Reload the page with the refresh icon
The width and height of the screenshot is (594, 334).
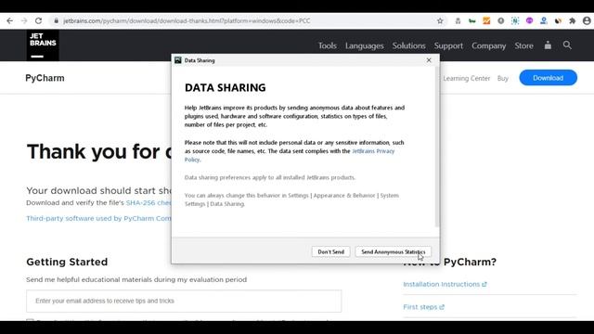[x=38, y=20]
